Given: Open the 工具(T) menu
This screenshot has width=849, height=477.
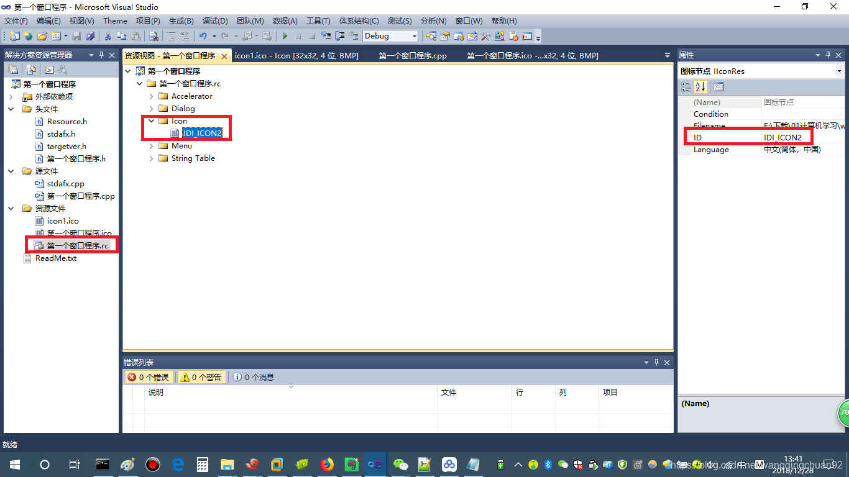Looking at the screenshot, I should 318,21.
